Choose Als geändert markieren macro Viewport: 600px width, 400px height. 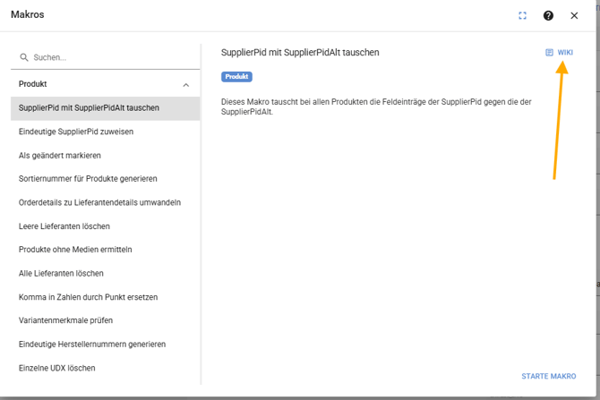pyautogui.click(x=60, y=156)
